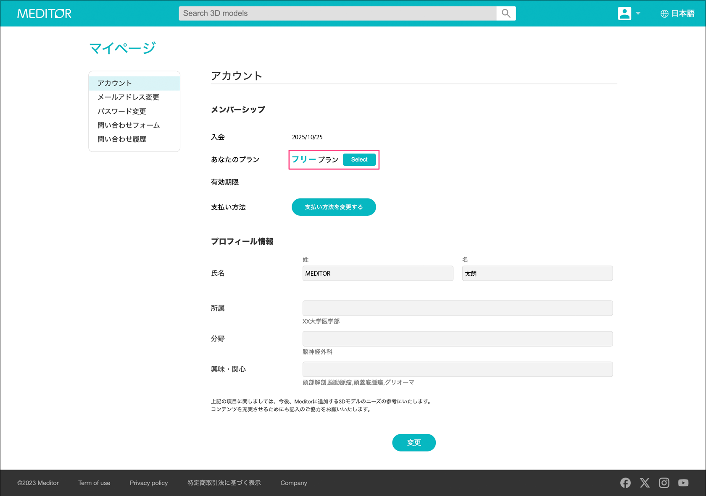The image size is (706, 496).
Task: Focus the Search 3D models field
Action: [x=337, y=13]
